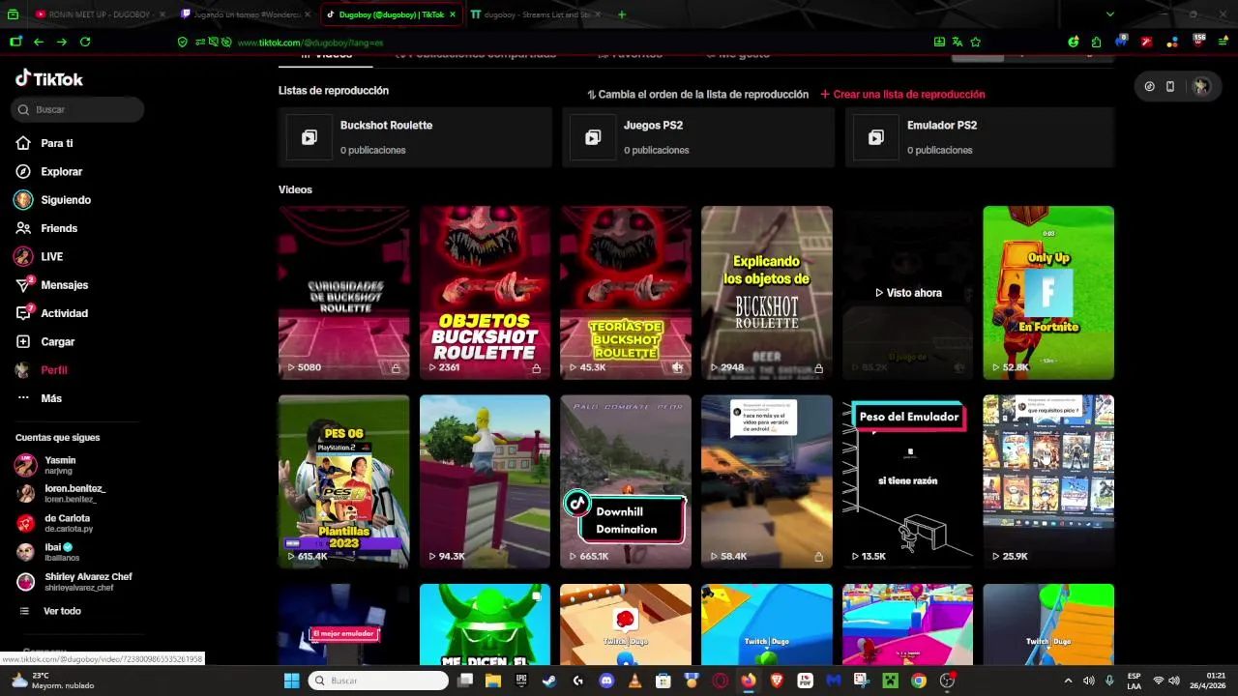The image size is (1238, 696).
Task: Reload the TikTok page
Action: 85,42
